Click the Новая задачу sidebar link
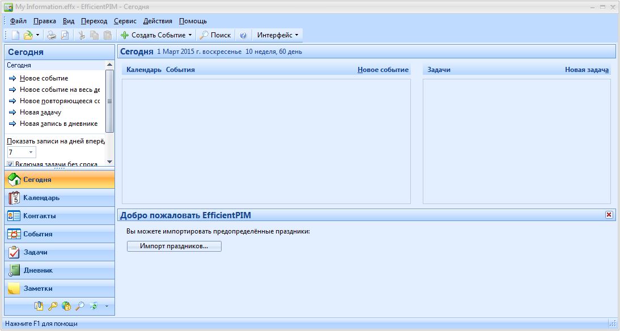 click(40, 112)
